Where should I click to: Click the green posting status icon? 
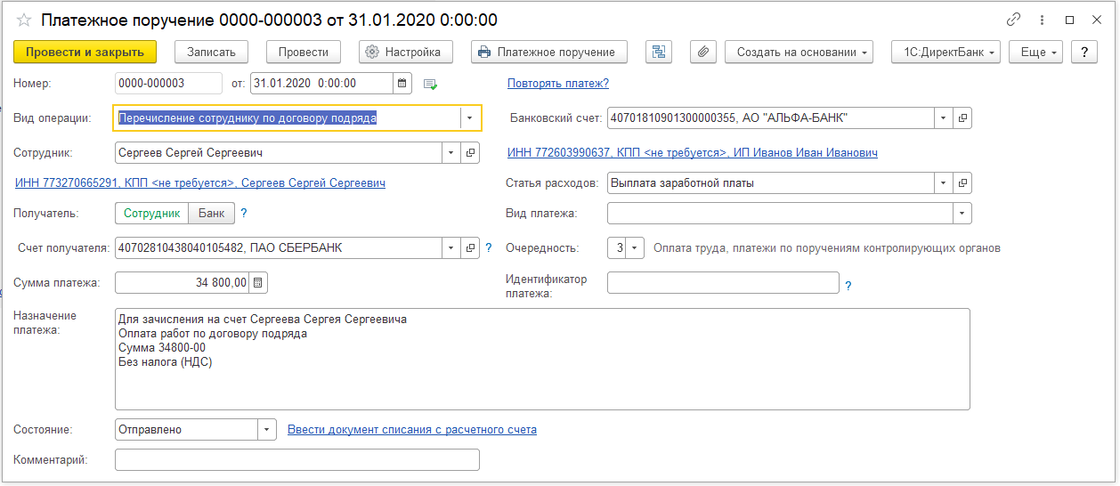[431, 84]
